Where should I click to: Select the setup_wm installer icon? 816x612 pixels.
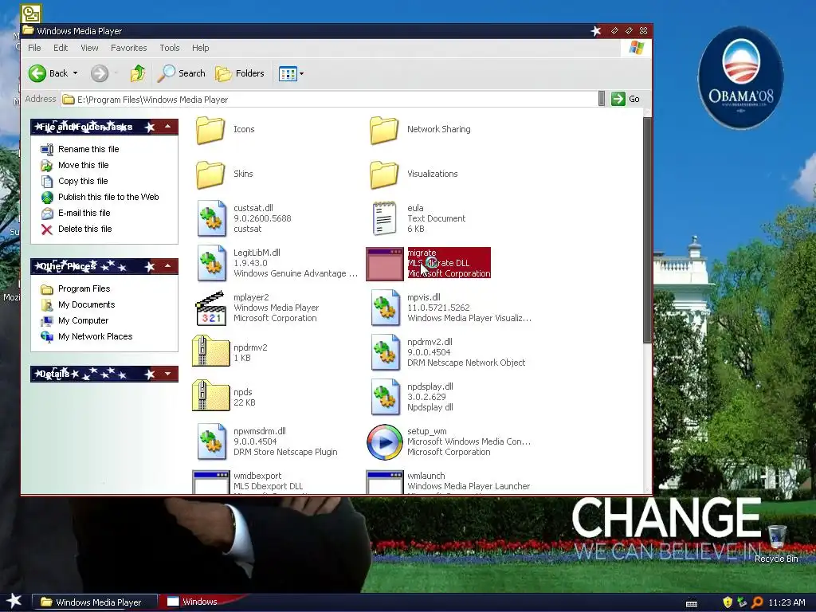tap(385, 442)
